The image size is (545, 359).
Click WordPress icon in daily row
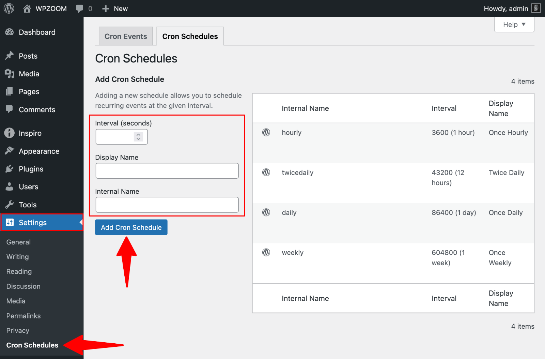[266, 212]
